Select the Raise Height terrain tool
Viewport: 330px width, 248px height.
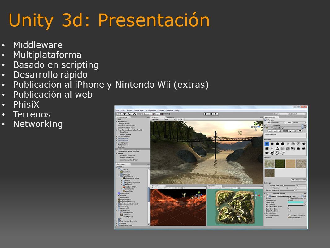click(x=271, y=131)
